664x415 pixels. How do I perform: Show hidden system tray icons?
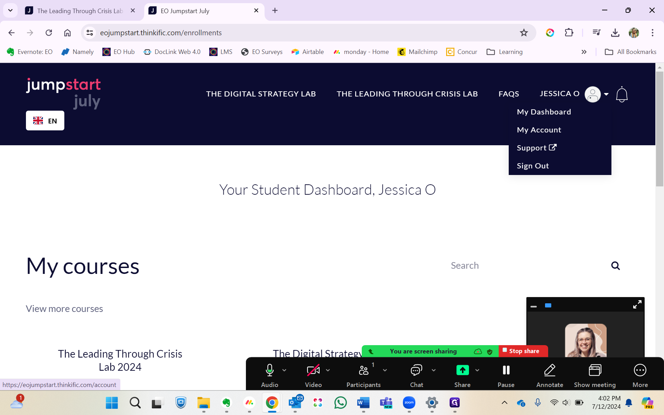pyautogui.click(x=505, y=403)
